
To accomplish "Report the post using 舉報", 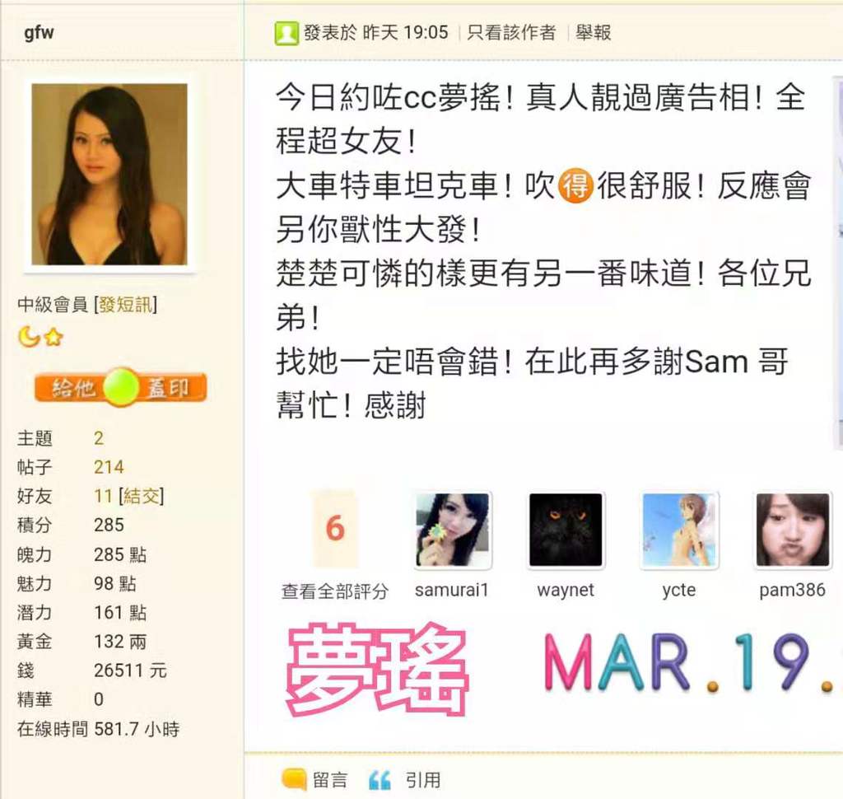I will 593,33.
